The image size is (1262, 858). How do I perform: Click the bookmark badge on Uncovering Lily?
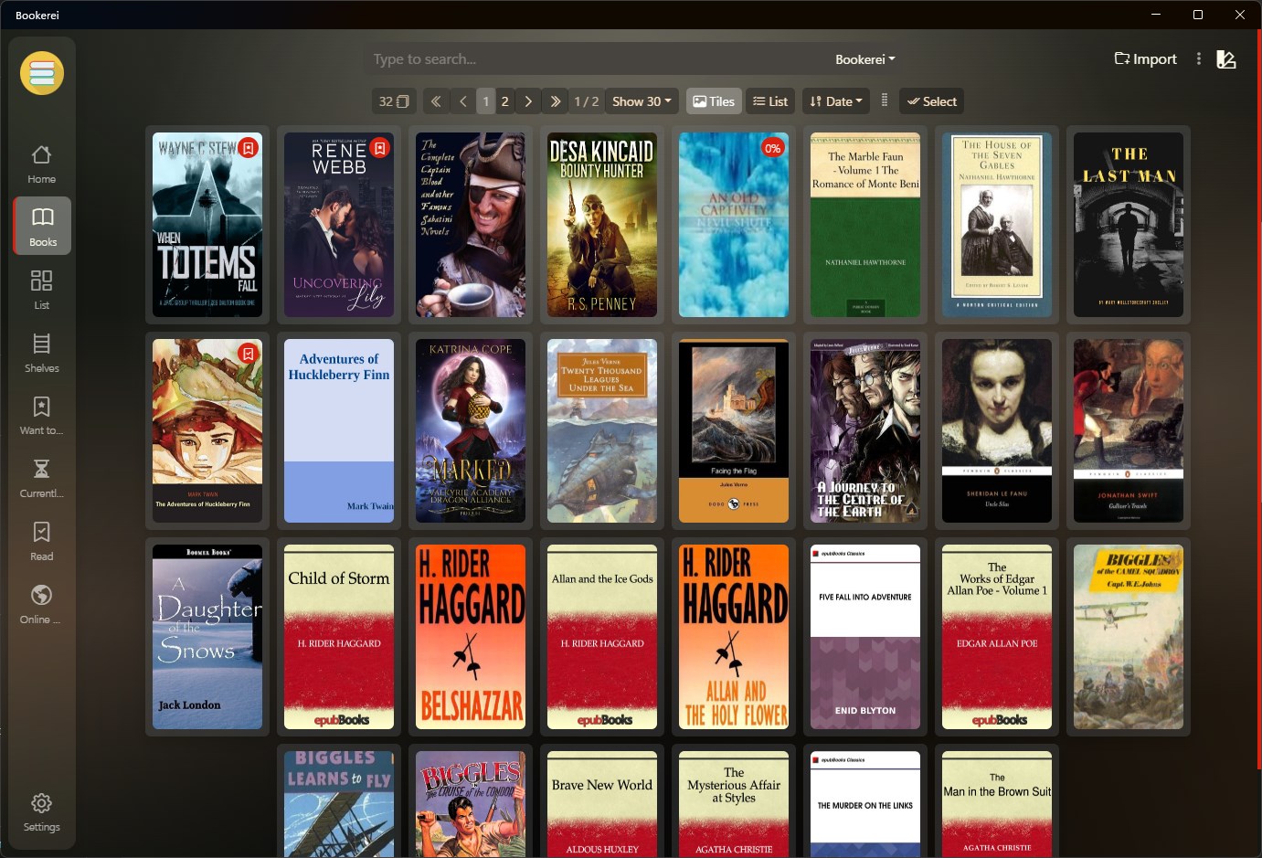[x=380, y=147]
